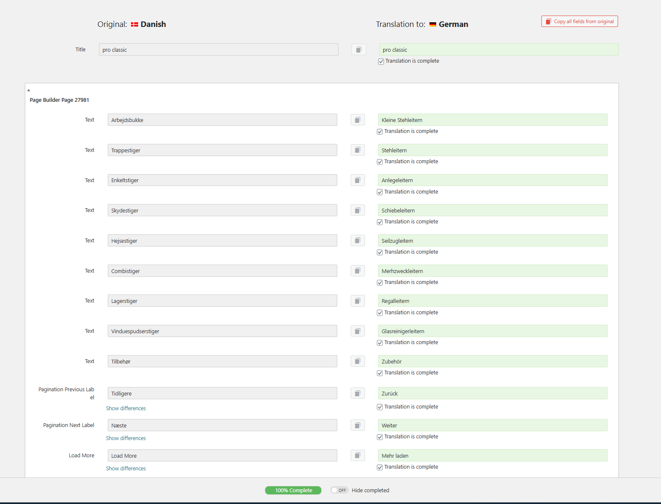Copy original text for Combistiger row

[357, 271]
